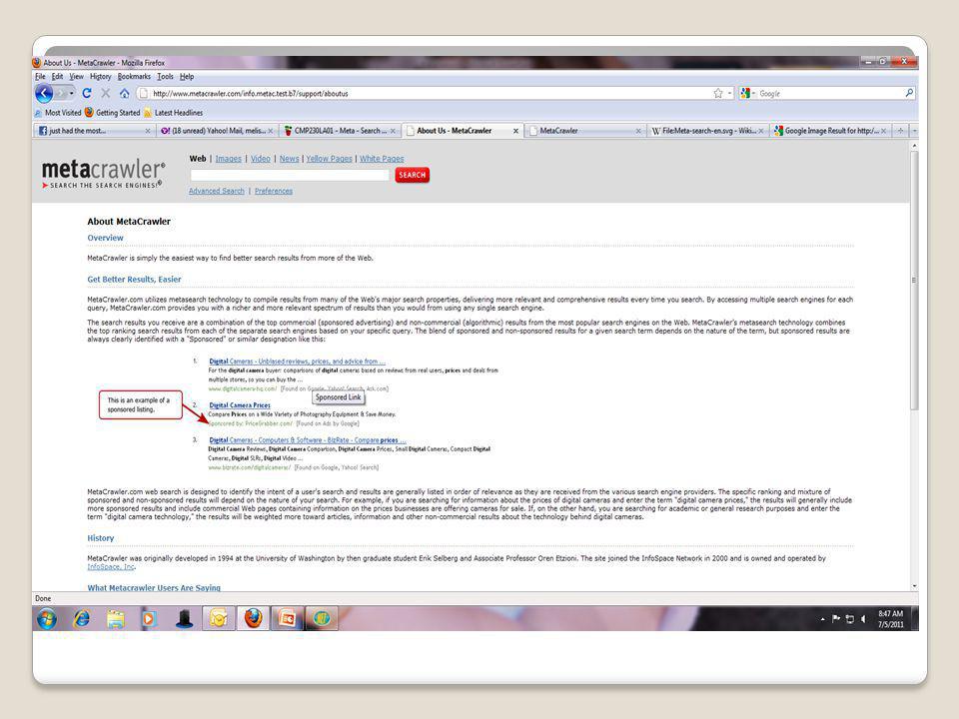Viewport: 959px width, 719px height.
Task: Switch to Google Image Result tab
Action: 830,131
